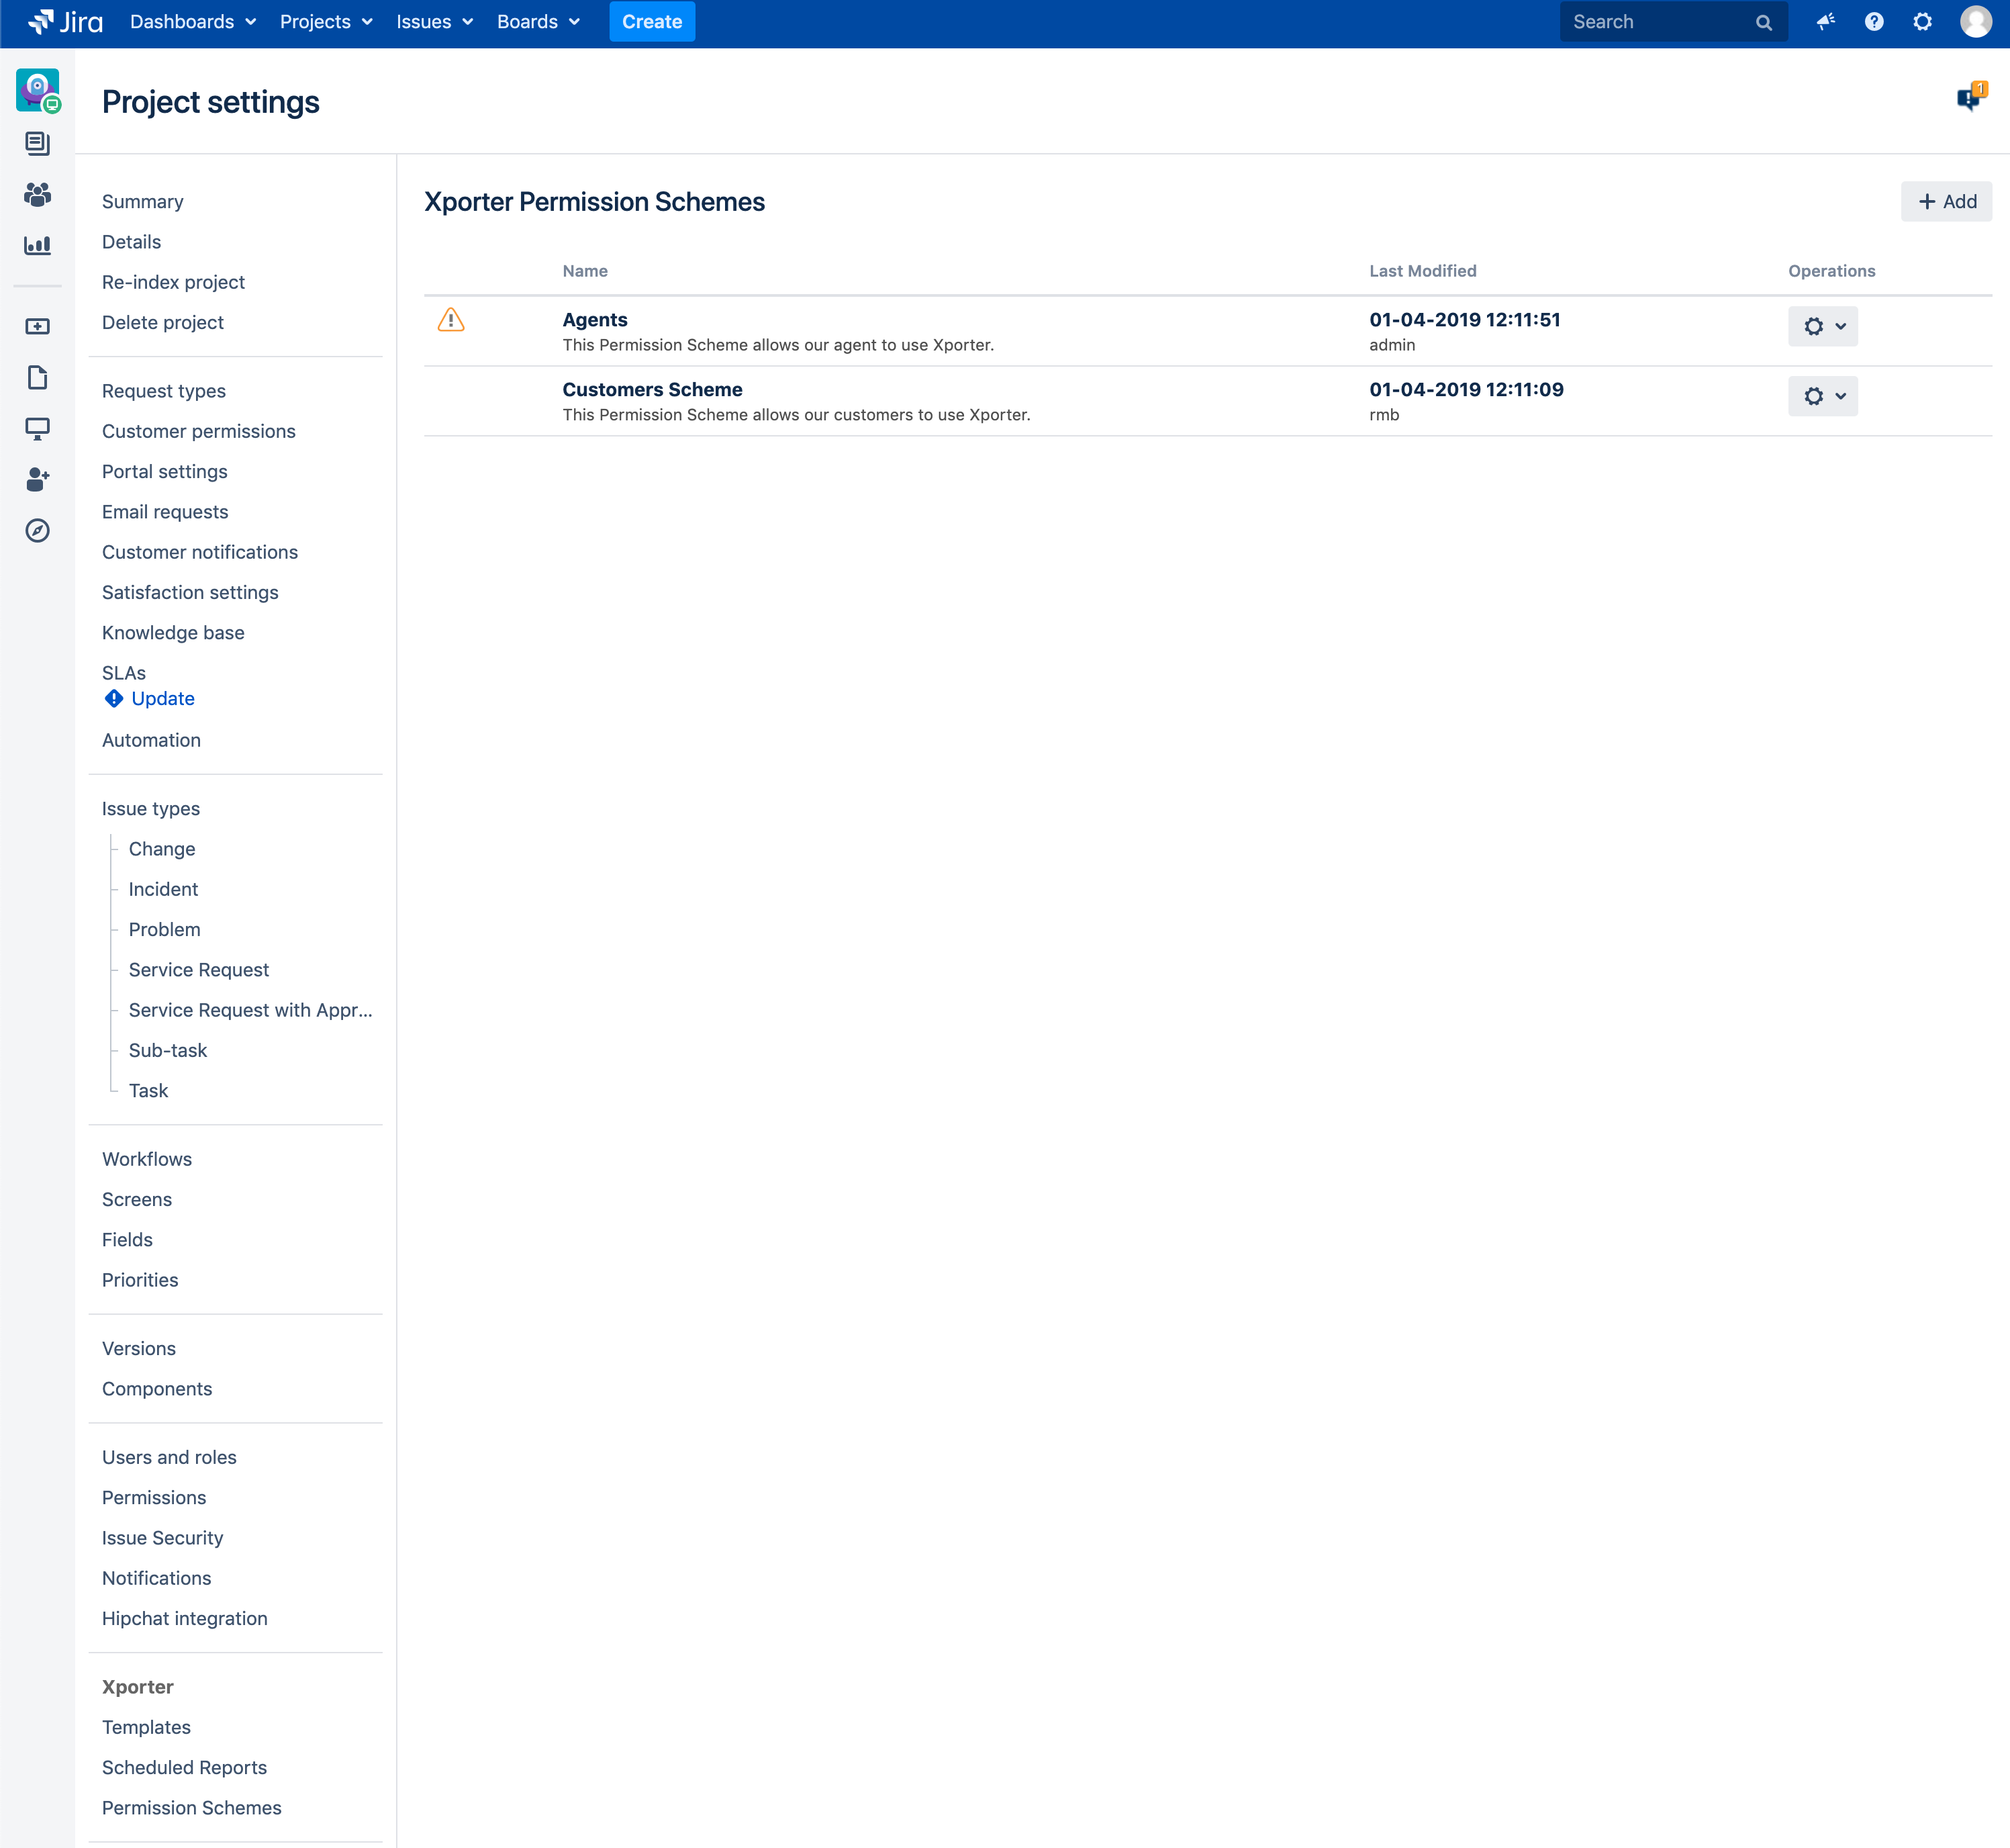Click the Raise a request sidebar icon

click(37, 326)
